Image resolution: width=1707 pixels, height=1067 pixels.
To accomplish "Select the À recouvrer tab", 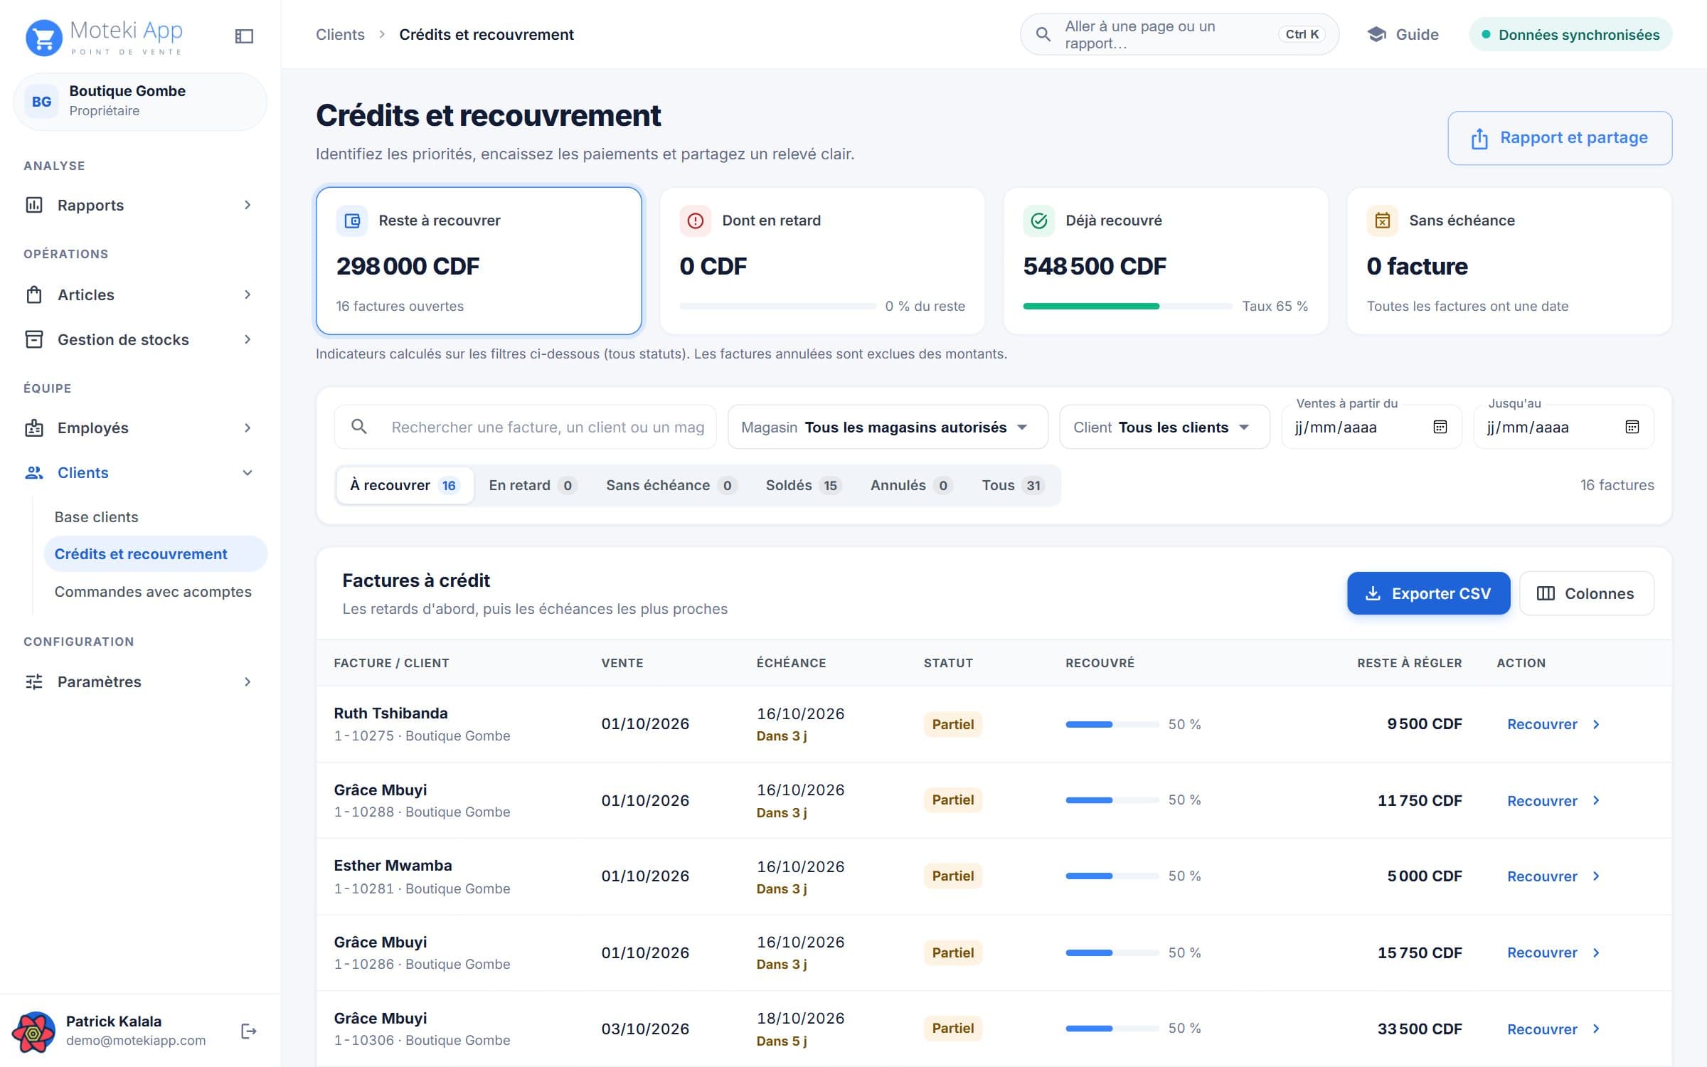I will tap(405, 485).
